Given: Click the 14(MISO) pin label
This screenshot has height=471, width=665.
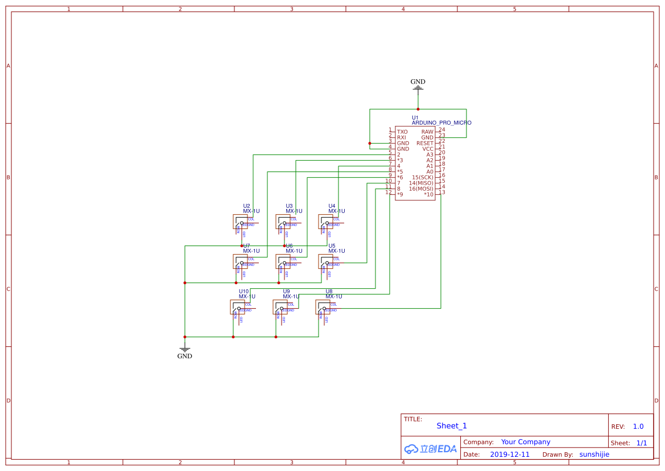Looking at the screenshot, I should point(421,183).
